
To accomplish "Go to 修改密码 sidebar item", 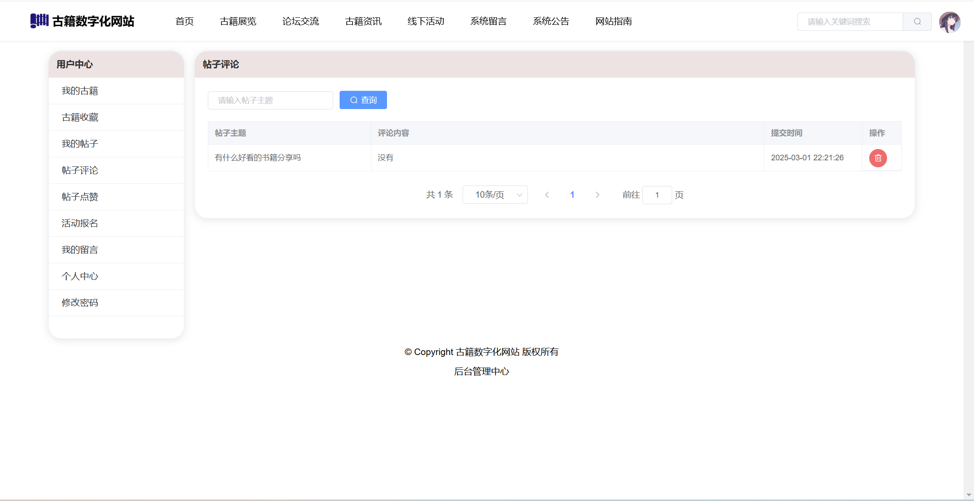I will click(x=80, y=303).
